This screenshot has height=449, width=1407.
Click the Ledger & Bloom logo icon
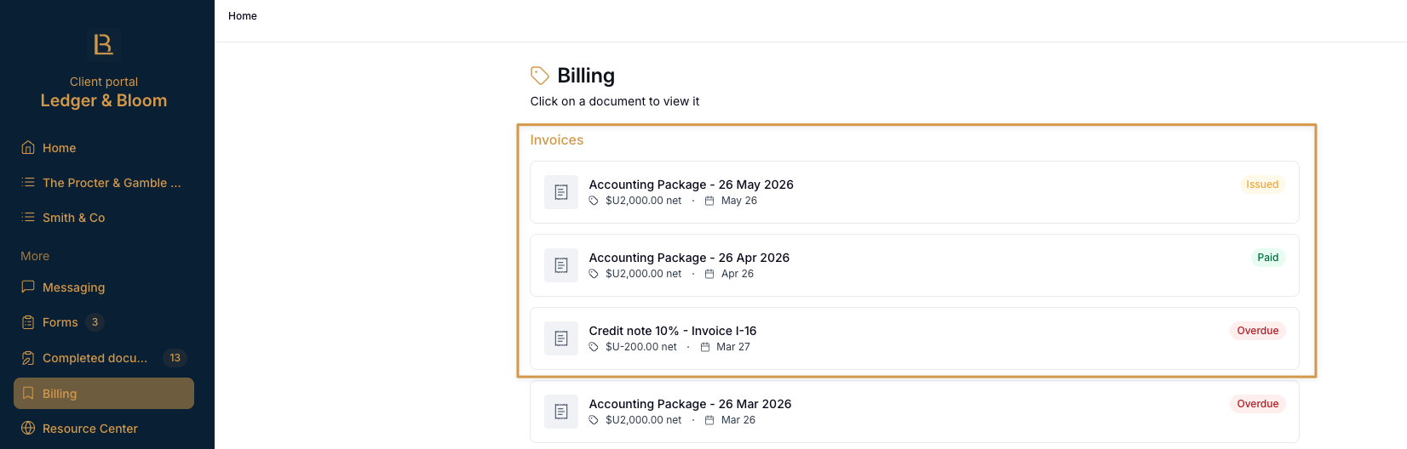(104, 45)
